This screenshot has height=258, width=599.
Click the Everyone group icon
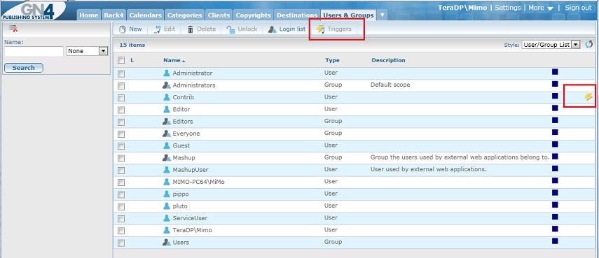(x=167, y=134)
